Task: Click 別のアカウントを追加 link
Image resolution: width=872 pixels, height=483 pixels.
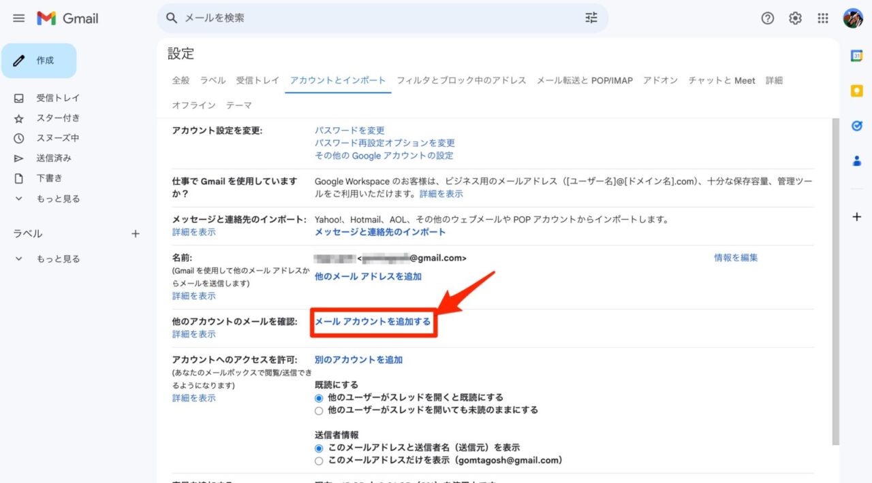Action: [358, 360]
